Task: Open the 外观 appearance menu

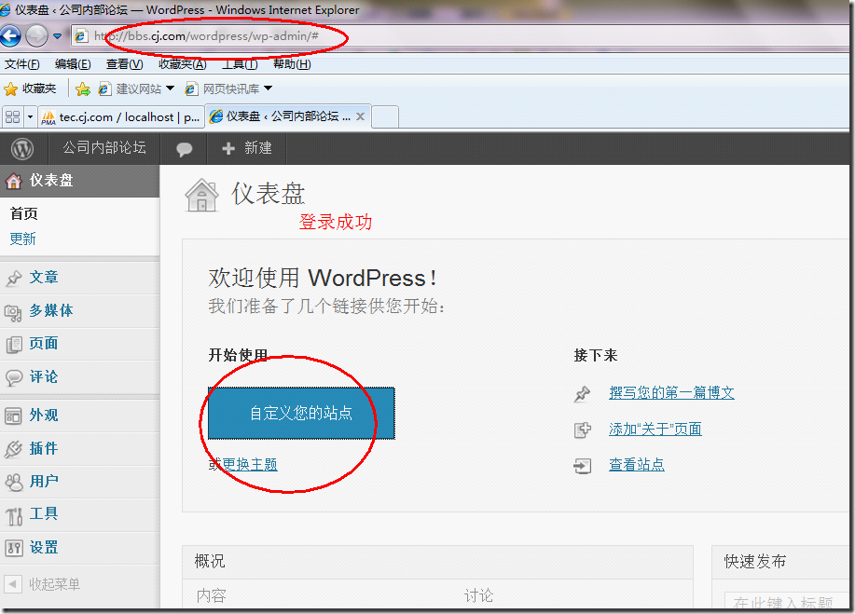Action: tap(44, 416)
